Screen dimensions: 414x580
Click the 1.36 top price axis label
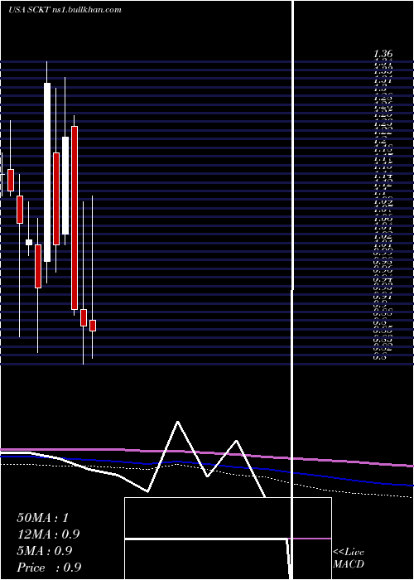click(383, 54)
